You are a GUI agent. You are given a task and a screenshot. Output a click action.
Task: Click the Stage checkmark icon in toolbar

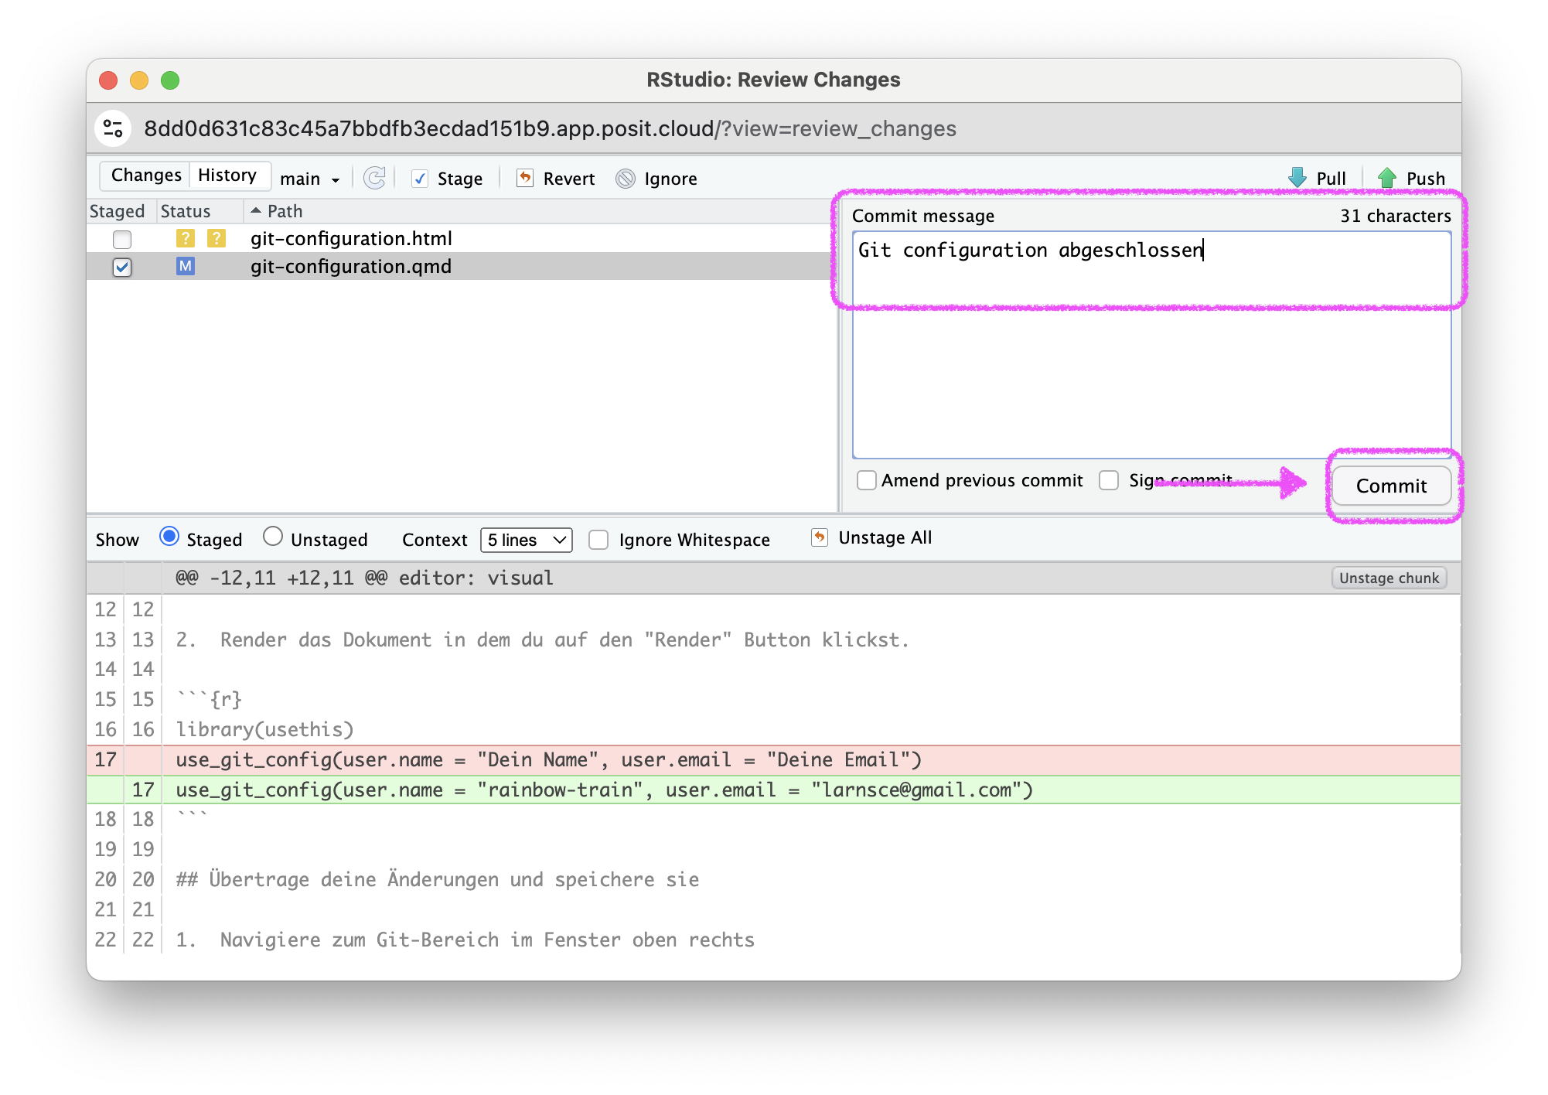click(x=420, y=179)
